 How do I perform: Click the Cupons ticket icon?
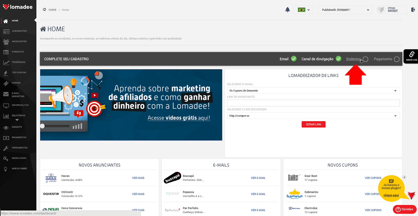[6, 83]
